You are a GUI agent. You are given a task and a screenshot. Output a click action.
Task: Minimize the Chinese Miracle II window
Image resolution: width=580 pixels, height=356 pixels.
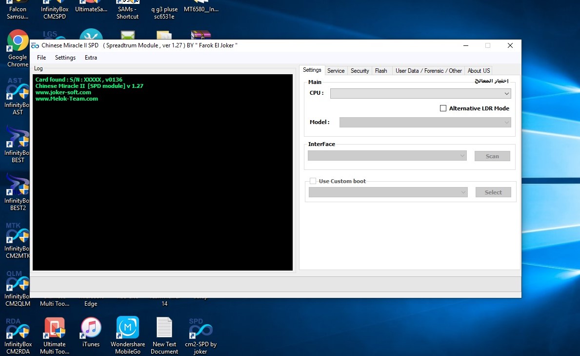click(466, 45)
